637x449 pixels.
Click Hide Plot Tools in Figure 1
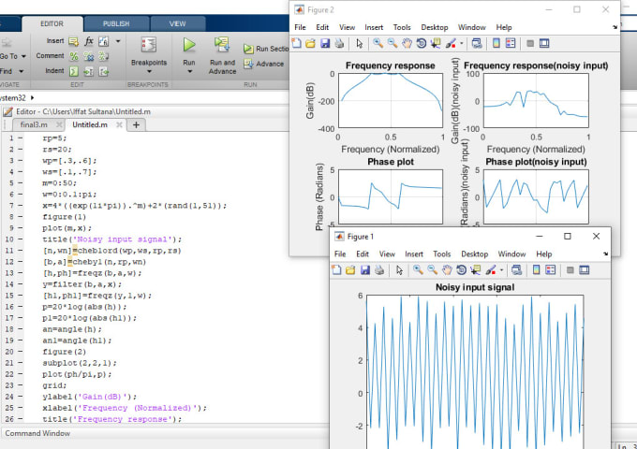point(570,269)
